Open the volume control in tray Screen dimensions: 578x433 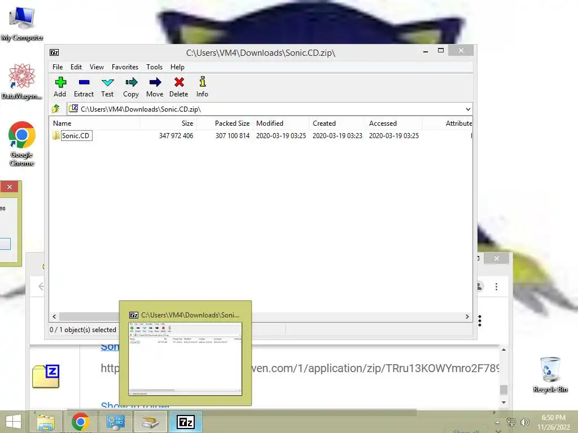pyautogui.click(x=525, y=422)
